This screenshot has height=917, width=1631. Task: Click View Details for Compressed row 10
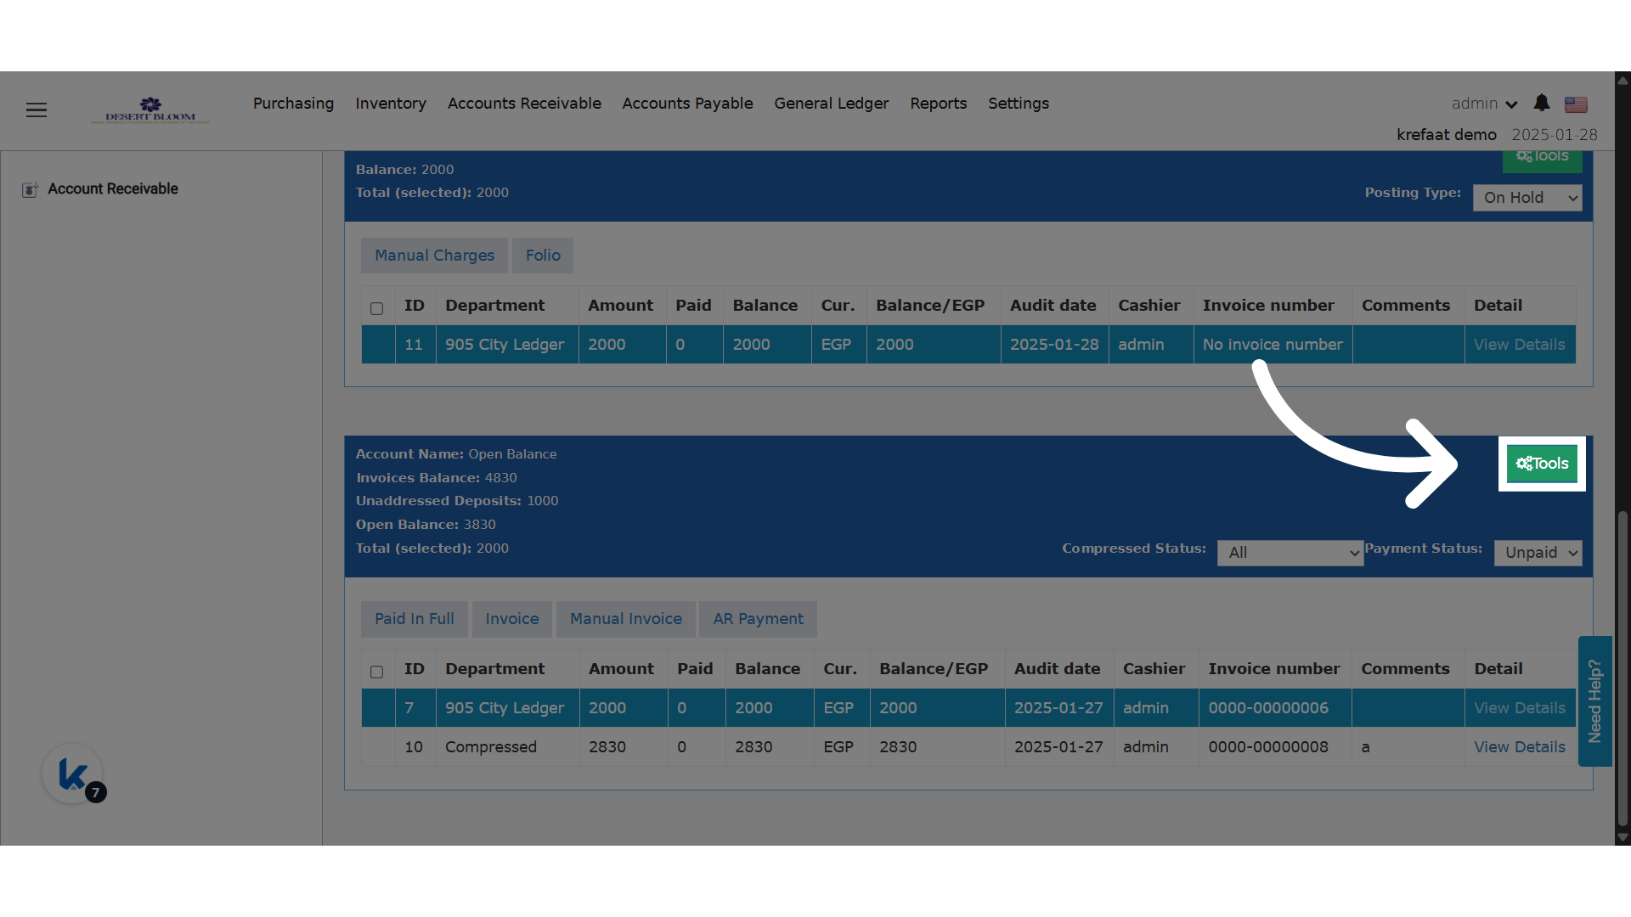click(x=1519, y=747)
